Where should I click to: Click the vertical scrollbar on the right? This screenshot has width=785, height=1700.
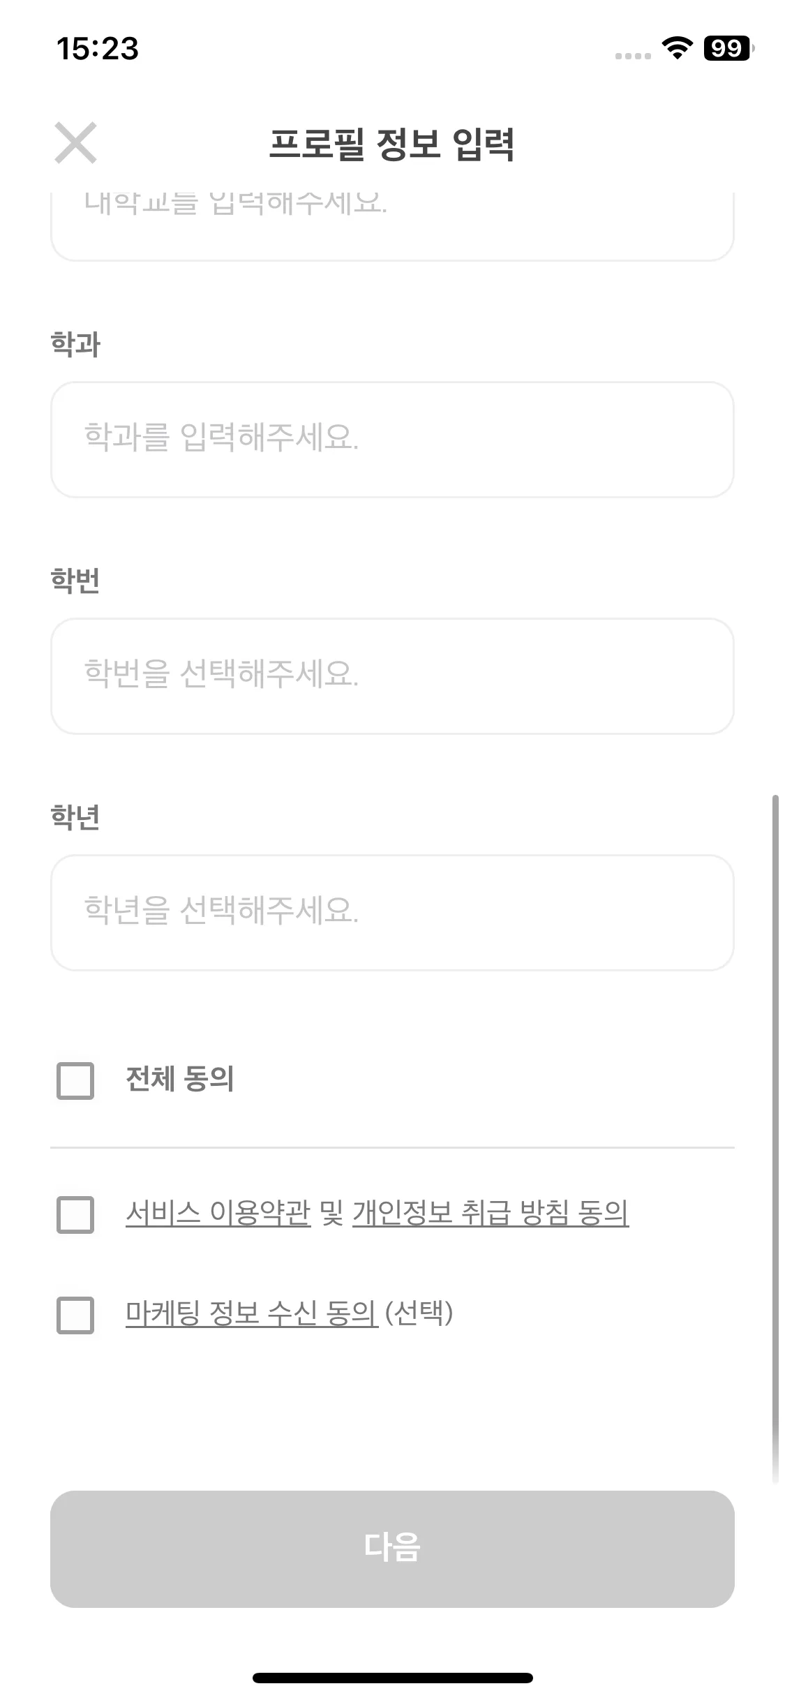[x=775, y=1139]
